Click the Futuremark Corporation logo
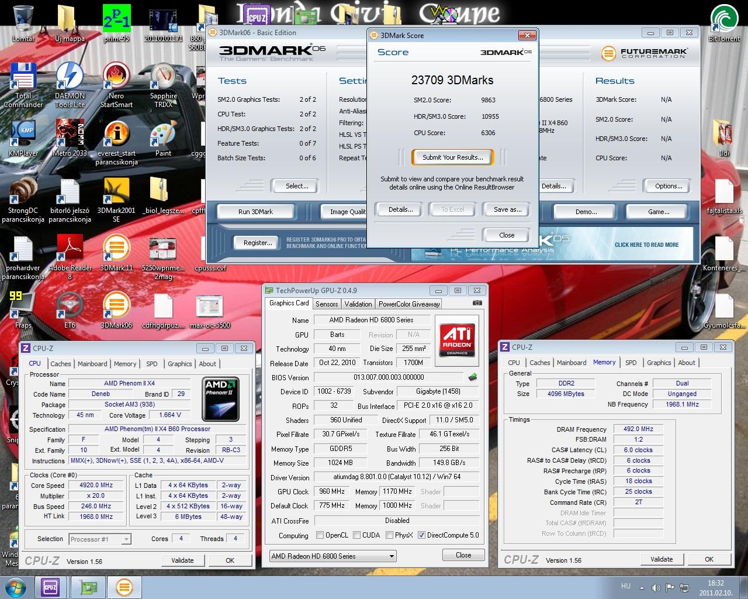748x599 pixels. pos(645,53)
